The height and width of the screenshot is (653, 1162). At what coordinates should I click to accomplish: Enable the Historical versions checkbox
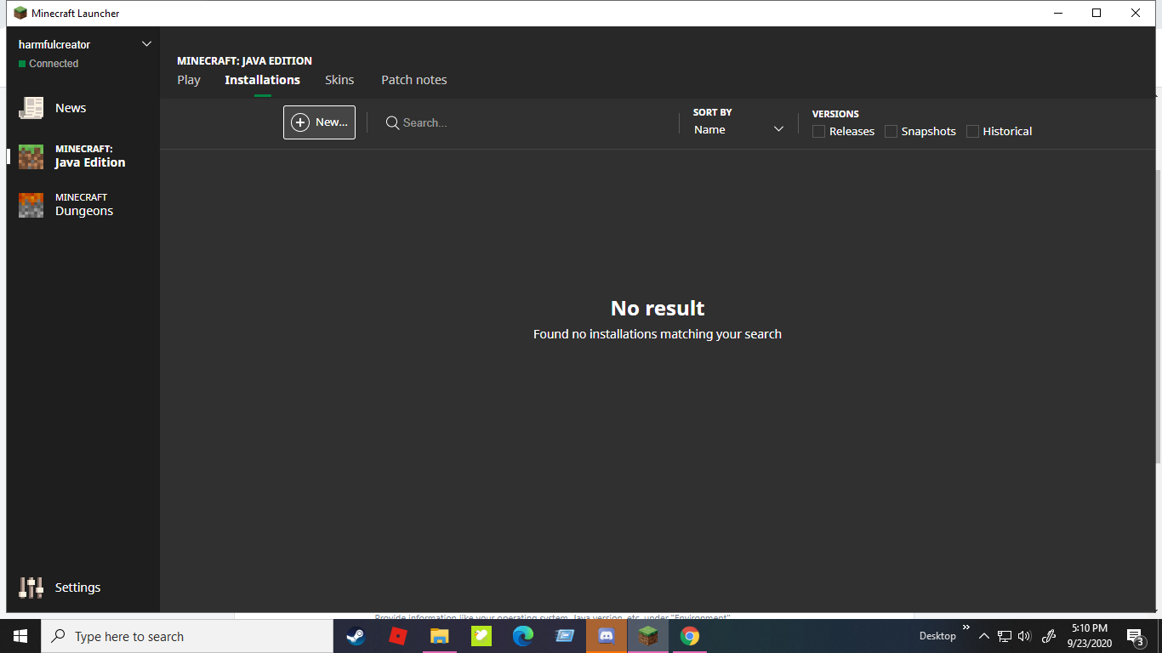972,132
